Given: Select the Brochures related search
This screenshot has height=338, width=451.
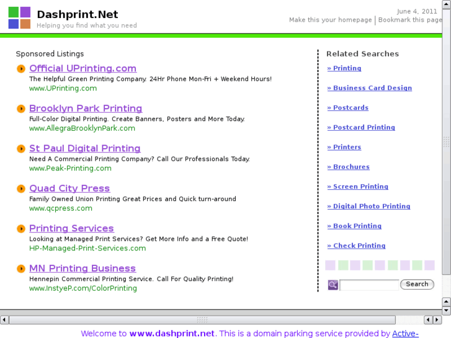Looking at the screenshot, I should point(348,167).
